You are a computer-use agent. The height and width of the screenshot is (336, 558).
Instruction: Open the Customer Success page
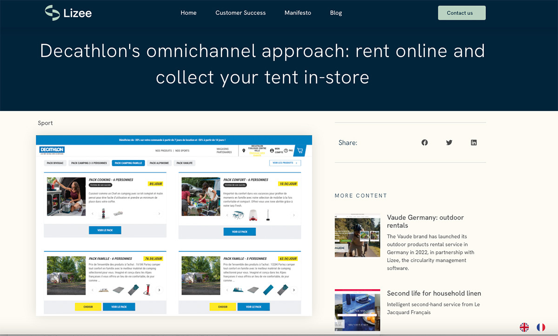point(240,13)
